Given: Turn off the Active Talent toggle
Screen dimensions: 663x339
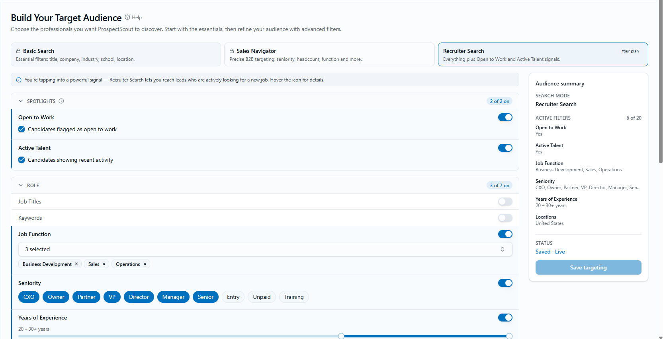Looking at the screenshot, I should (505, 148).
